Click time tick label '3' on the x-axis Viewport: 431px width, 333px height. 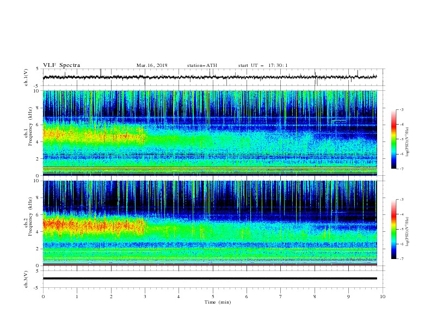point(145,297)
